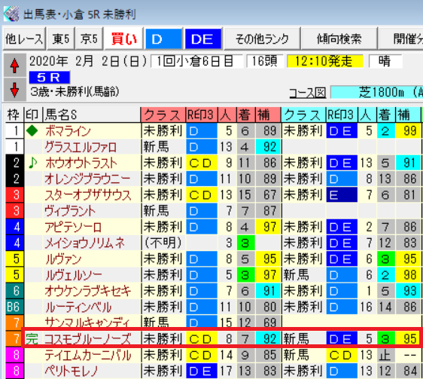Click the red down arrow race navigator
423x379 pixels.
(14, 90)
